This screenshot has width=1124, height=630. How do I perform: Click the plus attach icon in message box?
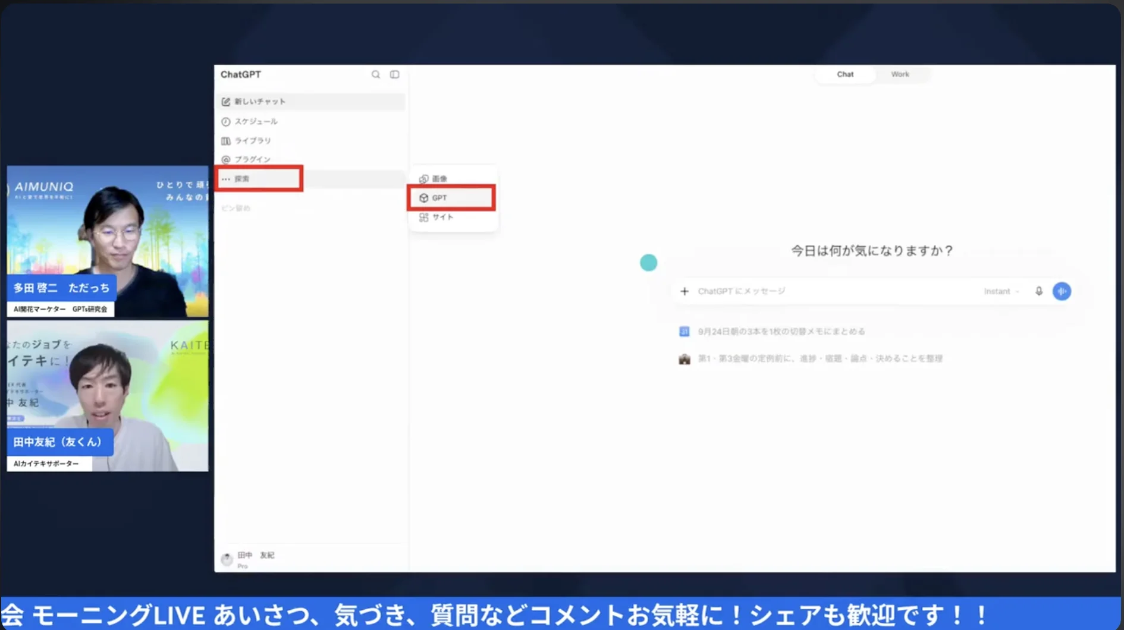pos(685,291)
